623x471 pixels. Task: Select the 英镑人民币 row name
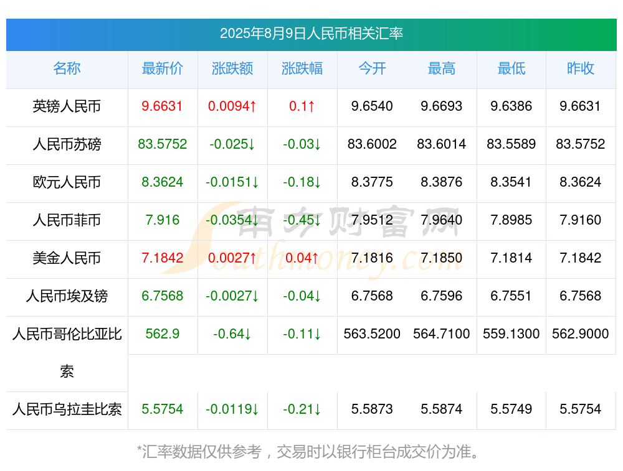[67, 106]
